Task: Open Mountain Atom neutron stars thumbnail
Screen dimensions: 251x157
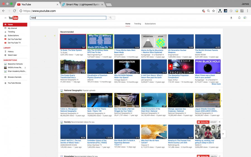Action: [x=154, y=42]
